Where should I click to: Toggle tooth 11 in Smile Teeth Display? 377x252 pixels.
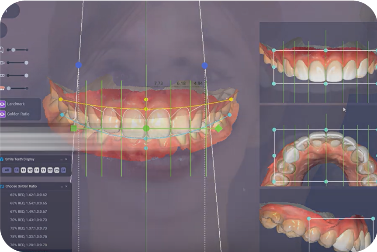click(37, 170)
